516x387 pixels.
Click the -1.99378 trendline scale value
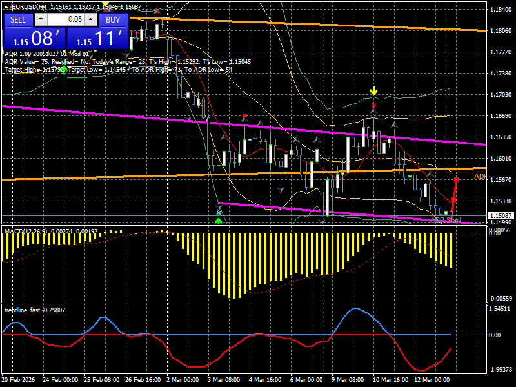[501, 369]
